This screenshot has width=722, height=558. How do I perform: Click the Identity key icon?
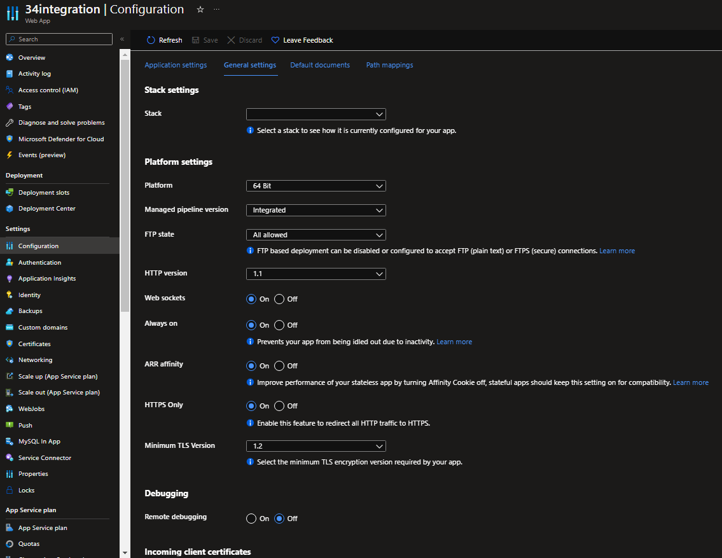tap(9, 295)
